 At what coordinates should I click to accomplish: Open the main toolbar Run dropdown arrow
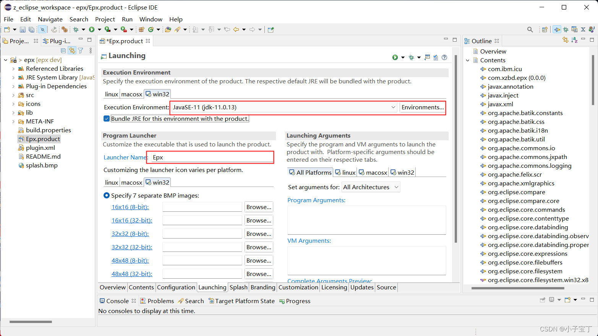[99, 29]
